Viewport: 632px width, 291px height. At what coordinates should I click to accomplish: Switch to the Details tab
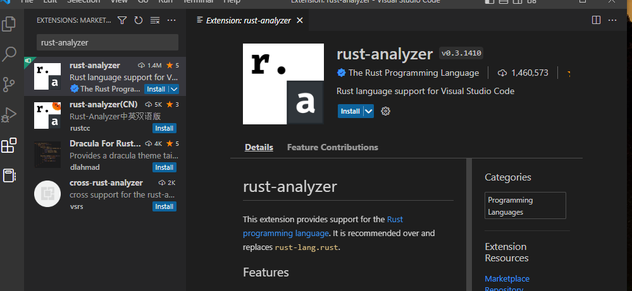click(x=259, y=148)
